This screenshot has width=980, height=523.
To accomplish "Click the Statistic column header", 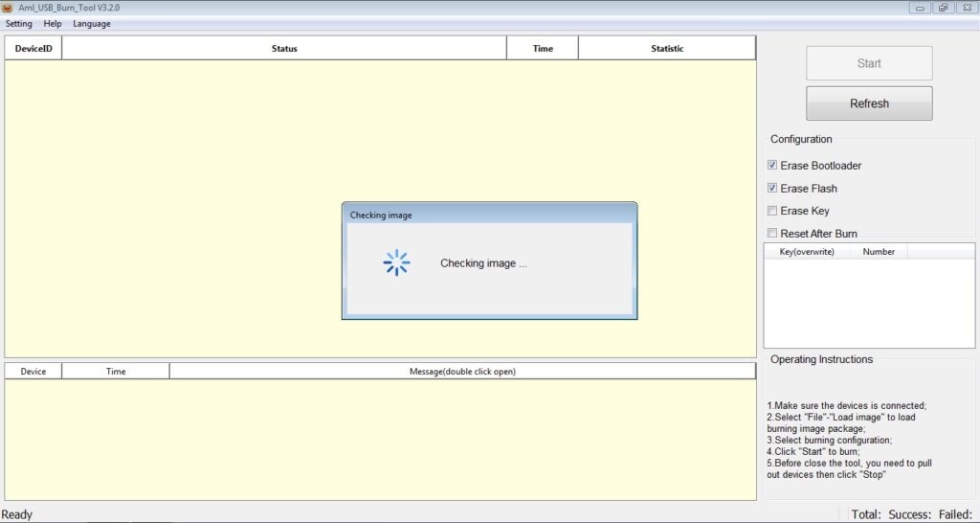I will (667, 48).
